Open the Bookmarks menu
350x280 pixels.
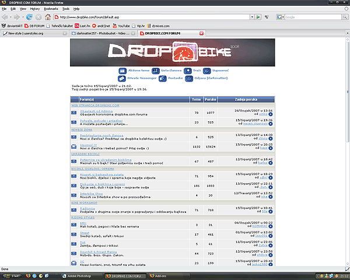[51, 9]
